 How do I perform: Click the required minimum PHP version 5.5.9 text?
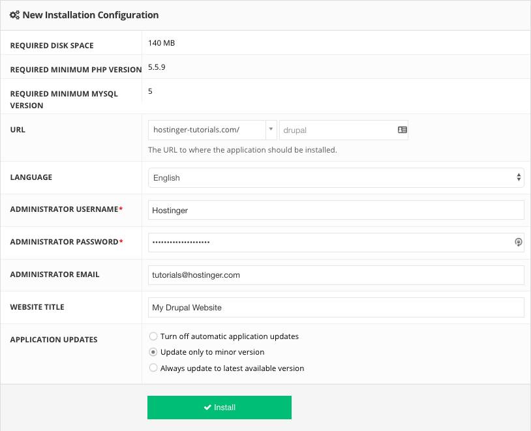pyautogui.click(x=156, y=67)
